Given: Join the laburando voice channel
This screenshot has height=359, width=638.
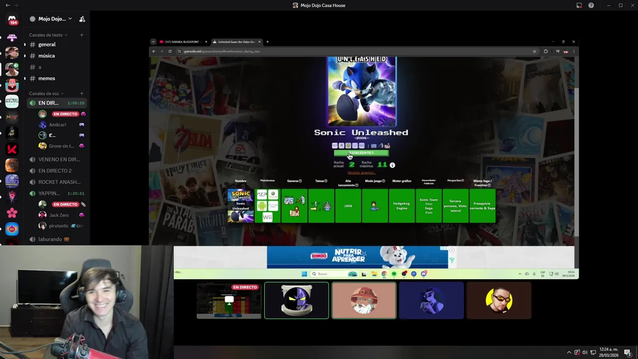Looking at the screenshot, I should [x=58, y=239].
